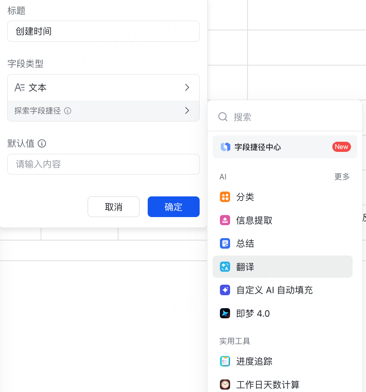Click the 分类 classification icon
366x392 pixels.
point(225,197)
